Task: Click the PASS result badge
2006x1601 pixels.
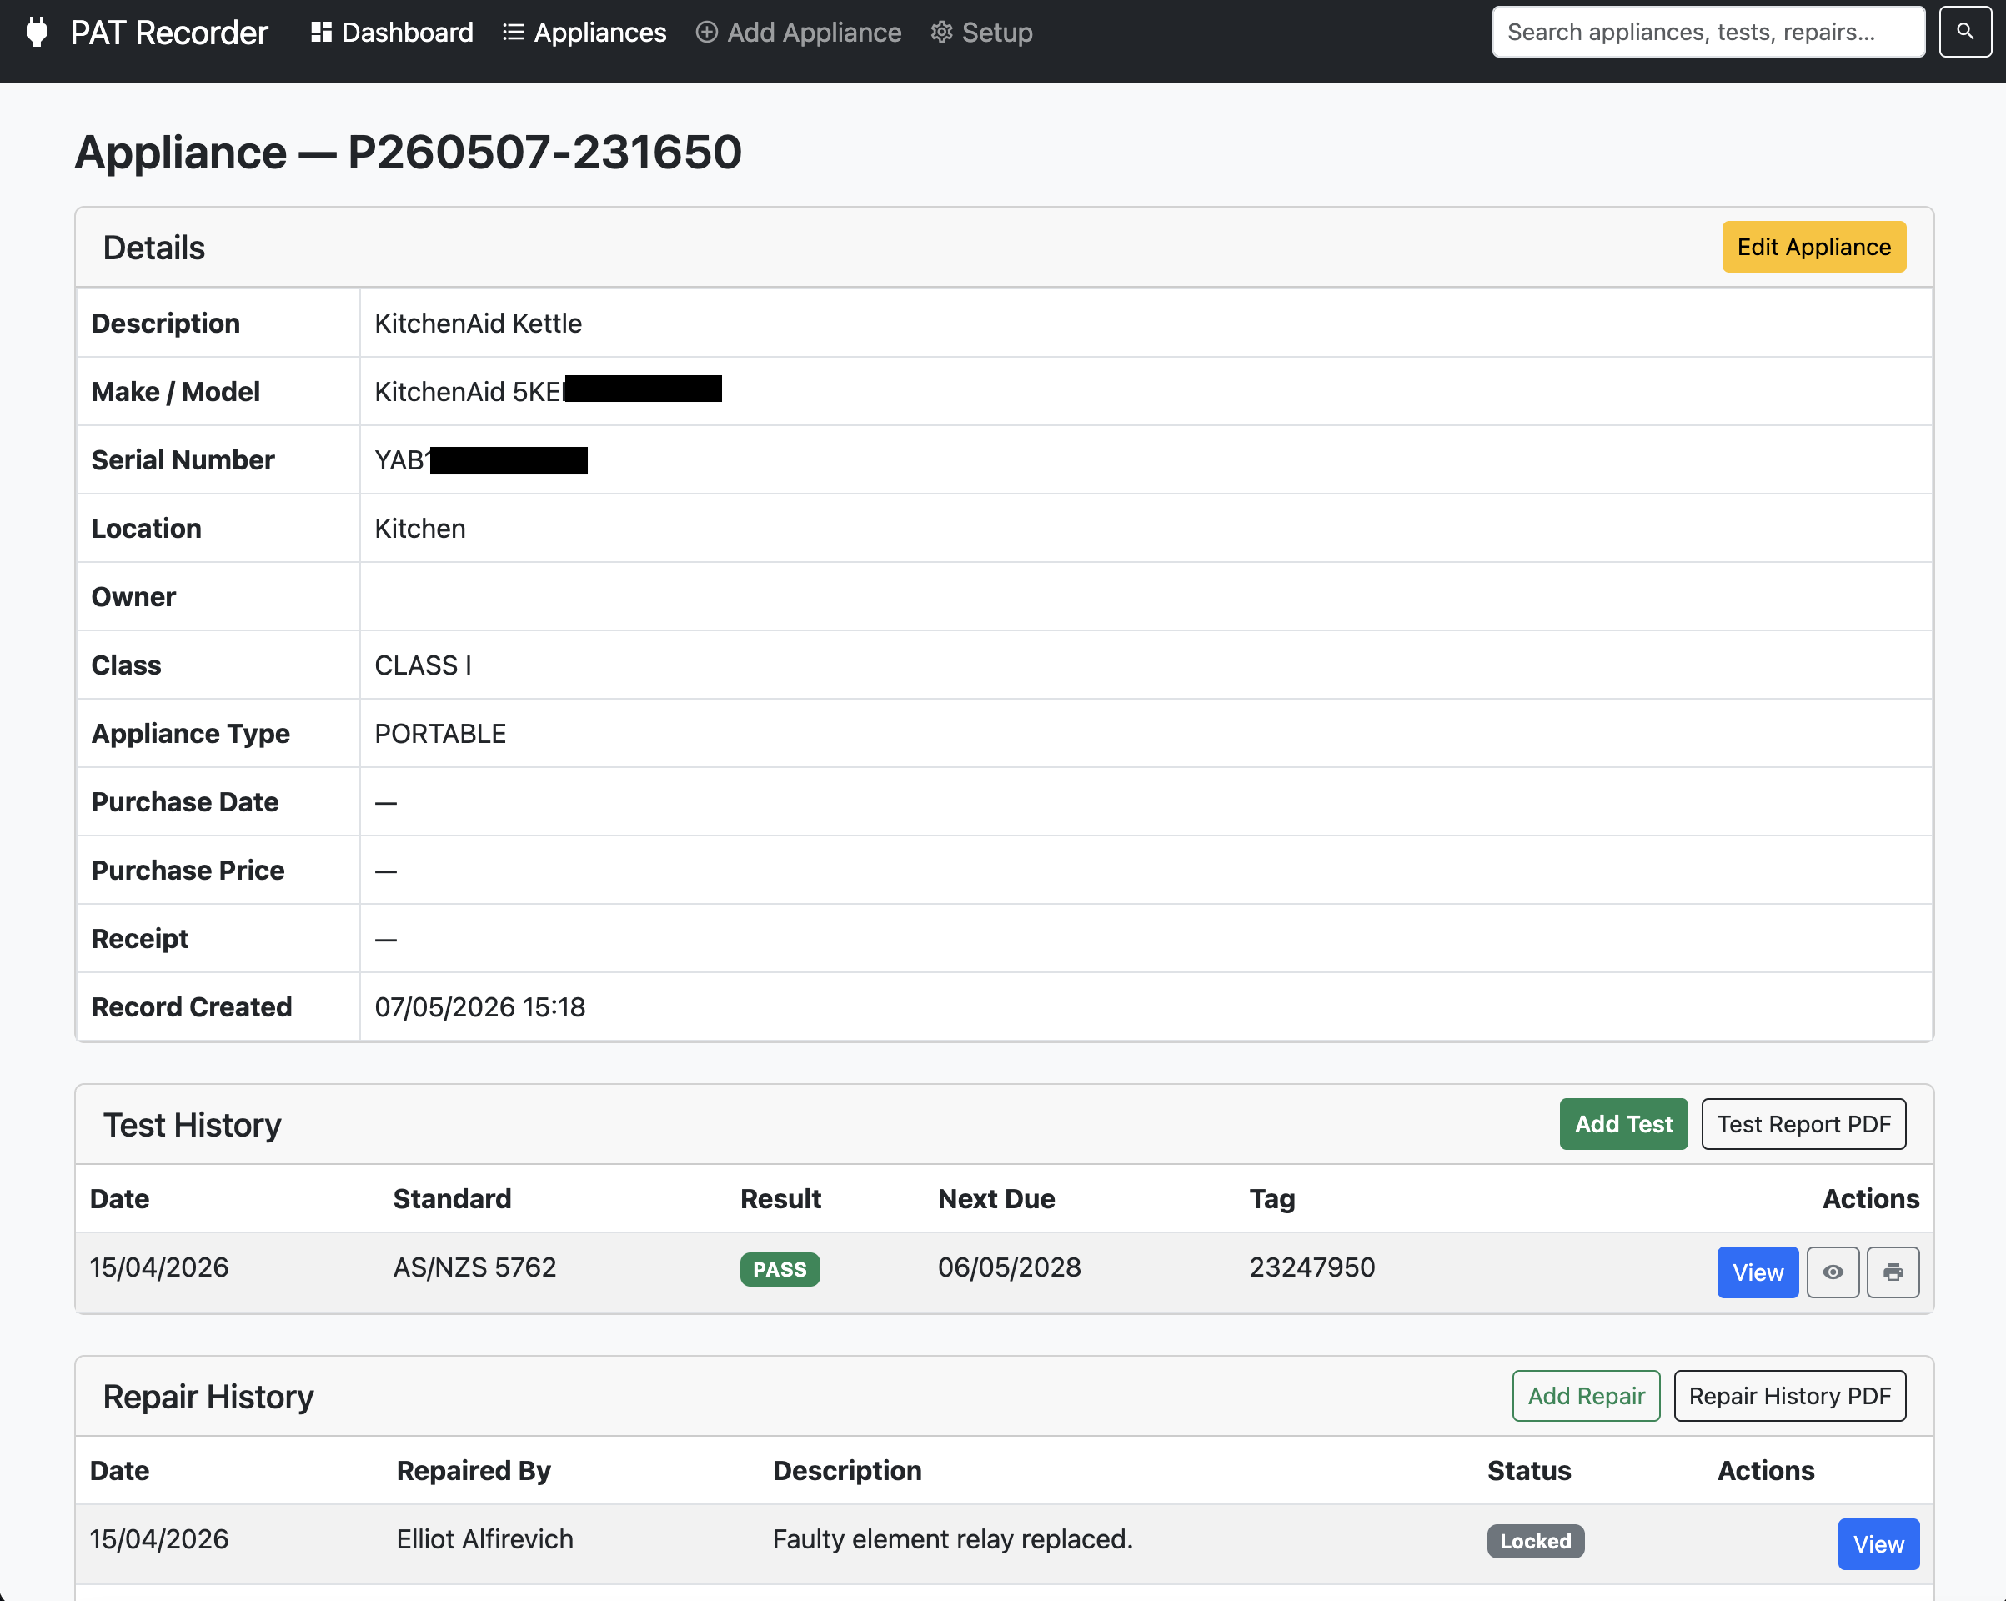Action: [780, 1268]
